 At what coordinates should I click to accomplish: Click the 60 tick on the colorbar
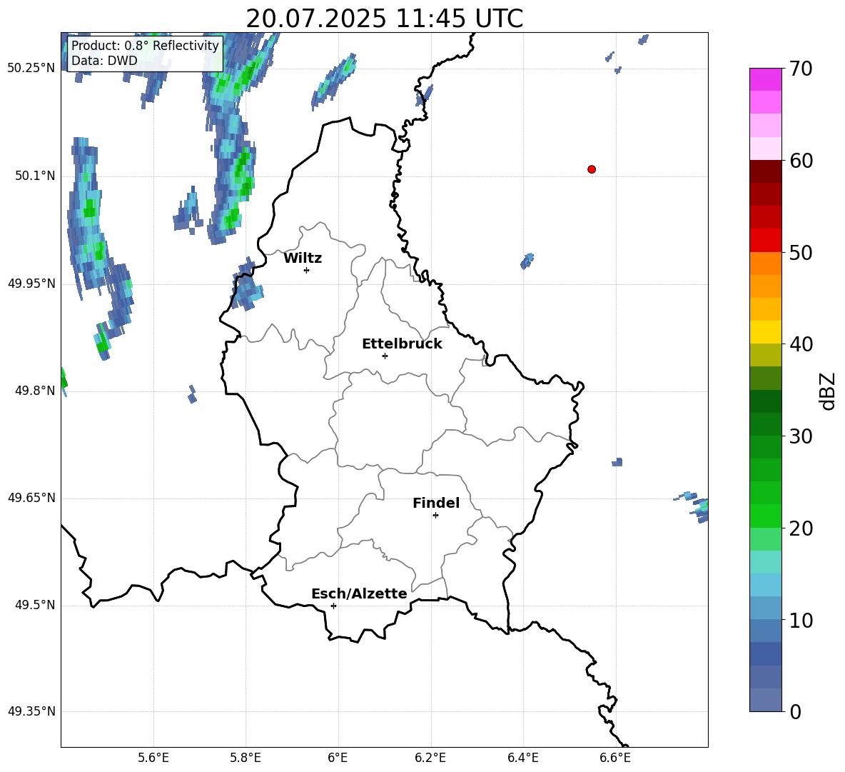[801, 161]
